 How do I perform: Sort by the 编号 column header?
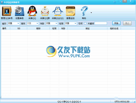(6, 28)
